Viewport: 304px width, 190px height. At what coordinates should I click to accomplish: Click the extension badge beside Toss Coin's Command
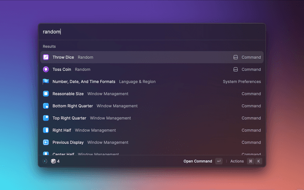pyautogui.click(x=235, y=69)
